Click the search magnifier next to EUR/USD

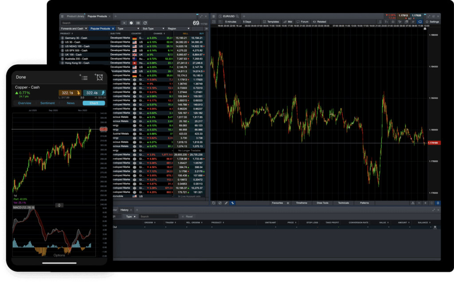tap(238, 16)
